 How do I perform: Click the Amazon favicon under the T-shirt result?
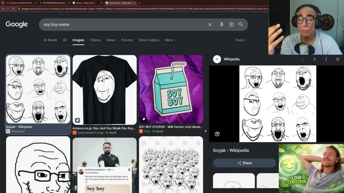(74, 133)
